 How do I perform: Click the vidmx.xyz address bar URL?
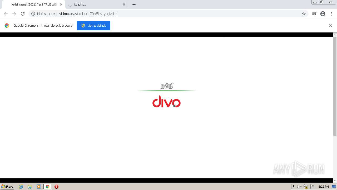point(88,14)
